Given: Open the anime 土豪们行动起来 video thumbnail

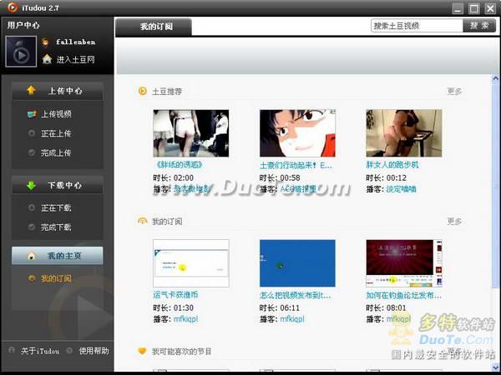Looking at the screenshot, I should pos(297,133).
